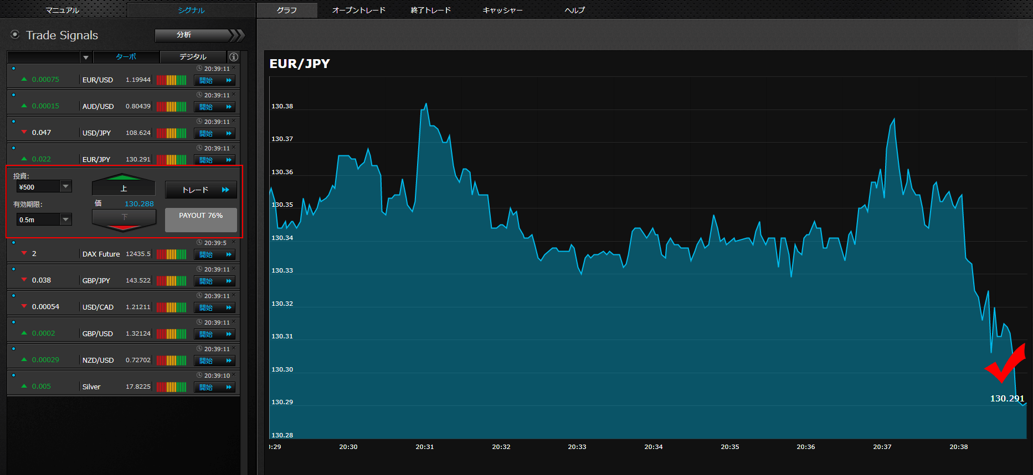This screenshot has height=475, width=1033.
Task: Dismiss the NZD/USD signal with its × icon
Action: 234,348
